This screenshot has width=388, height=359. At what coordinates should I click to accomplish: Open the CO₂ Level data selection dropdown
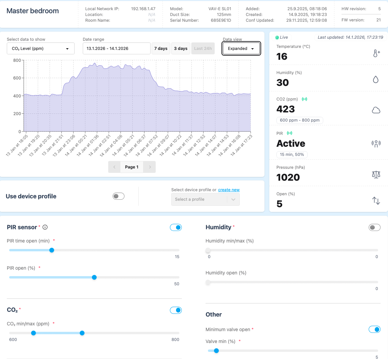pyautogui.click(x=41, y=49)
